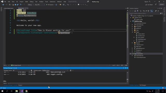Open the Build menu
The image size is (166, 93).
coord(26,2)
